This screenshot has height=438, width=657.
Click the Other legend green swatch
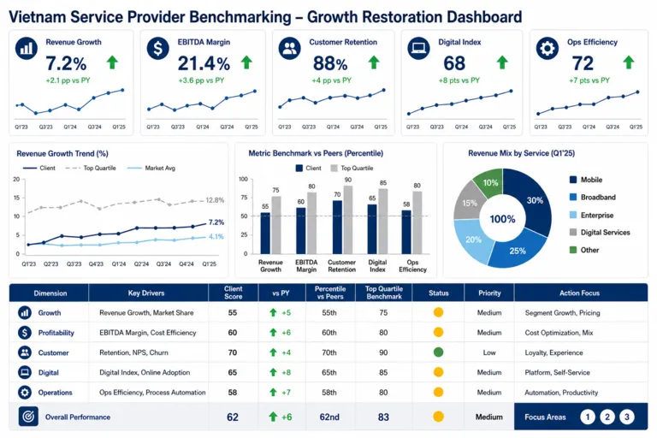(573, 250)
